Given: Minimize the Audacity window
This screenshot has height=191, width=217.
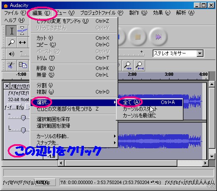Looking at the screenshot, I should point(197,5).
